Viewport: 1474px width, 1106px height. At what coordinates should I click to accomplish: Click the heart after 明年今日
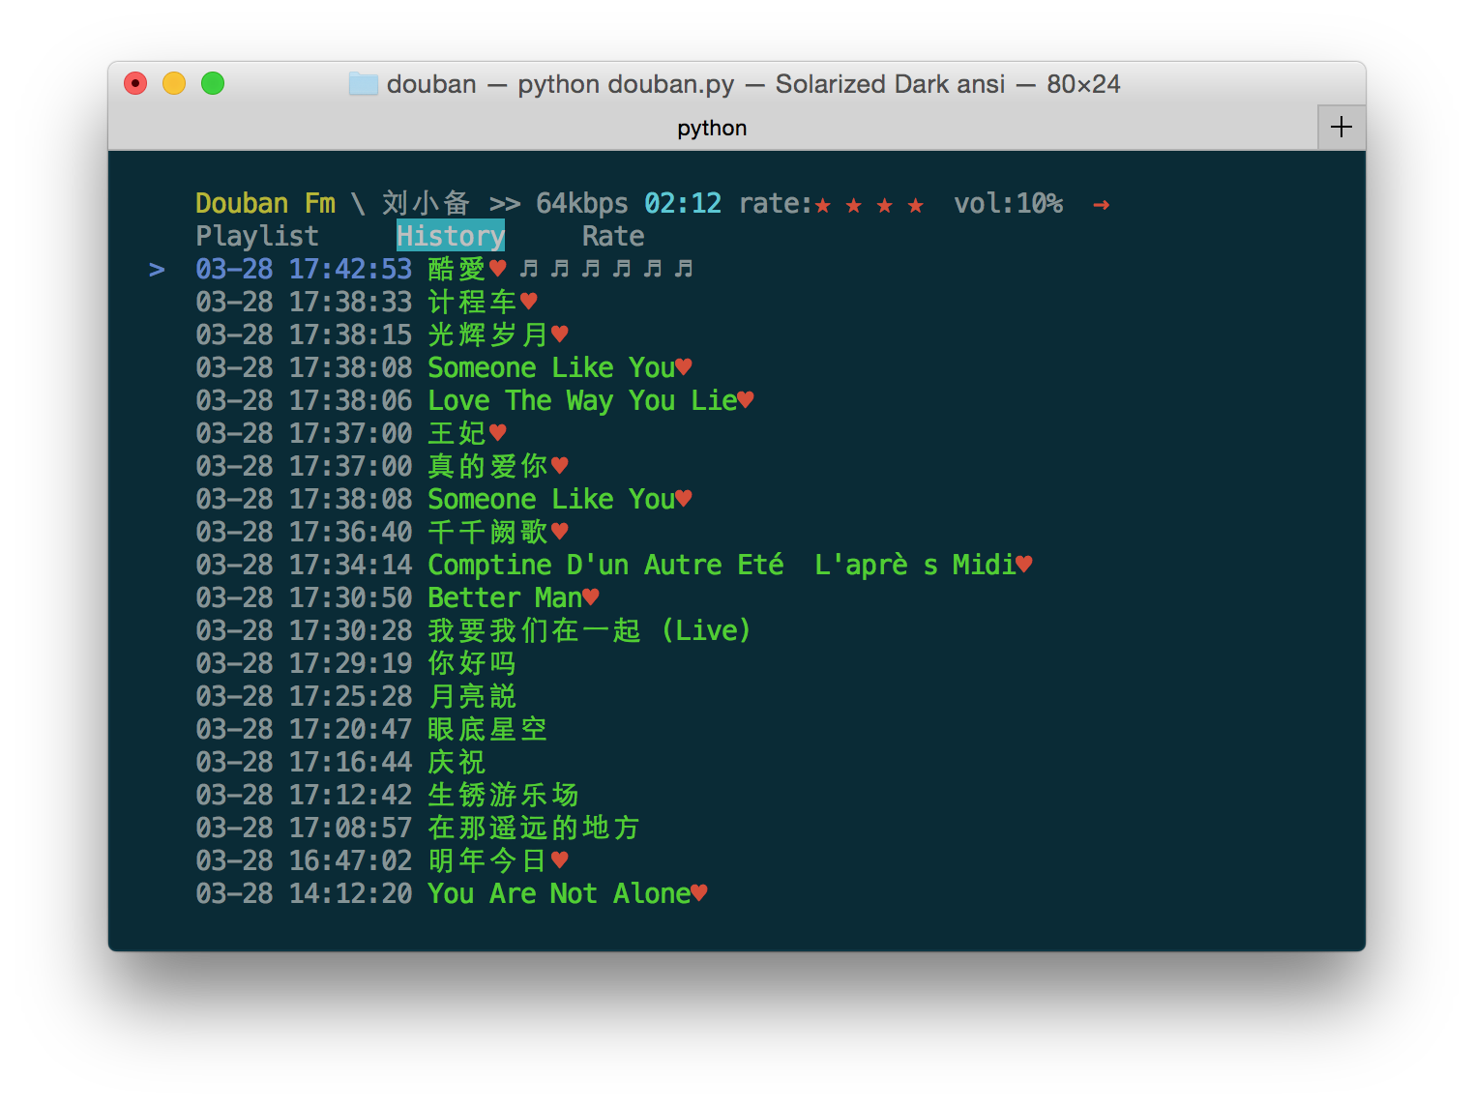560,859
